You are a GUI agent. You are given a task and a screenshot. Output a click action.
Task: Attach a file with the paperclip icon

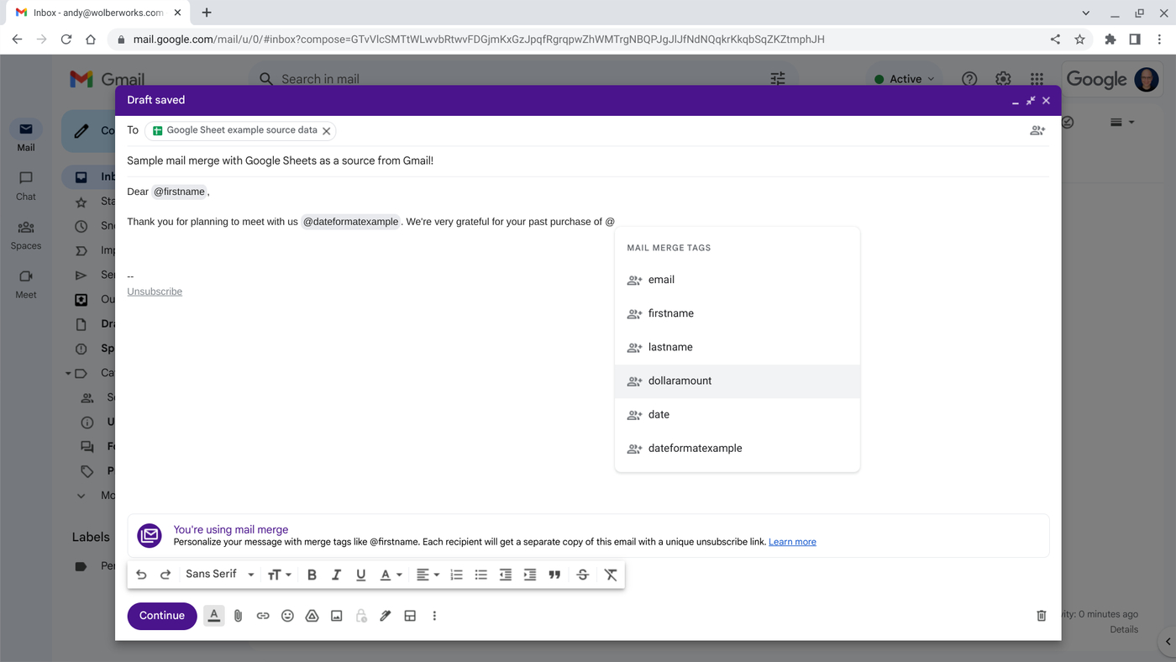(238, 615)
